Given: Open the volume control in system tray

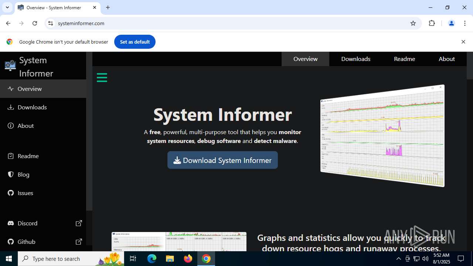Looking at the screenshot, I should [x=425, y=259].
